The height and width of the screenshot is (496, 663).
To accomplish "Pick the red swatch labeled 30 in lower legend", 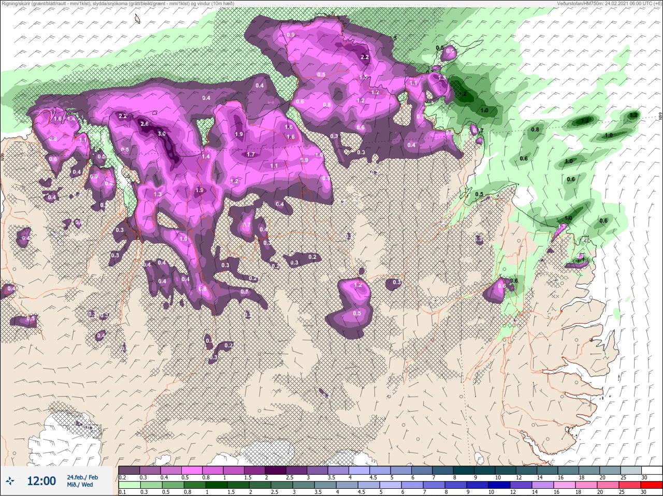I will pos(652,485).
